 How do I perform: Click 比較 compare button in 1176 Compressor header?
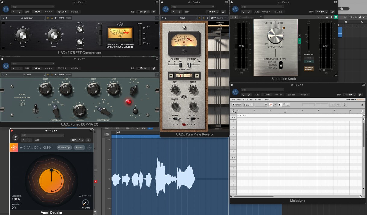[27, 12]
